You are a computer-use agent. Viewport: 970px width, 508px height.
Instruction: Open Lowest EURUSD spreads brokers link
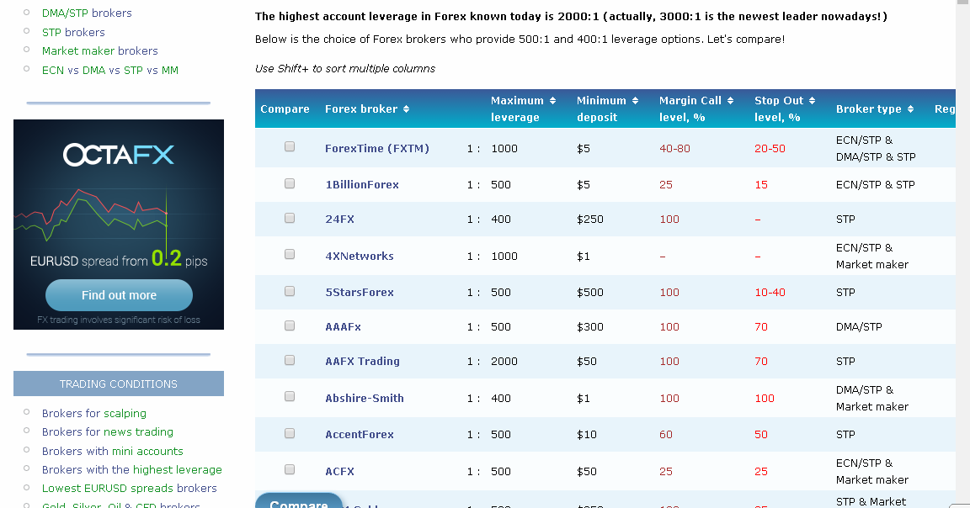click(x=130, y=488)
